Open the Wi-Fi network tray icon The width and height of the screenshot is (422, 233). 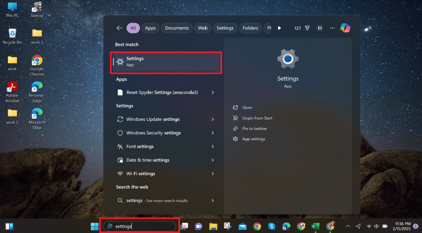point(369,226)
